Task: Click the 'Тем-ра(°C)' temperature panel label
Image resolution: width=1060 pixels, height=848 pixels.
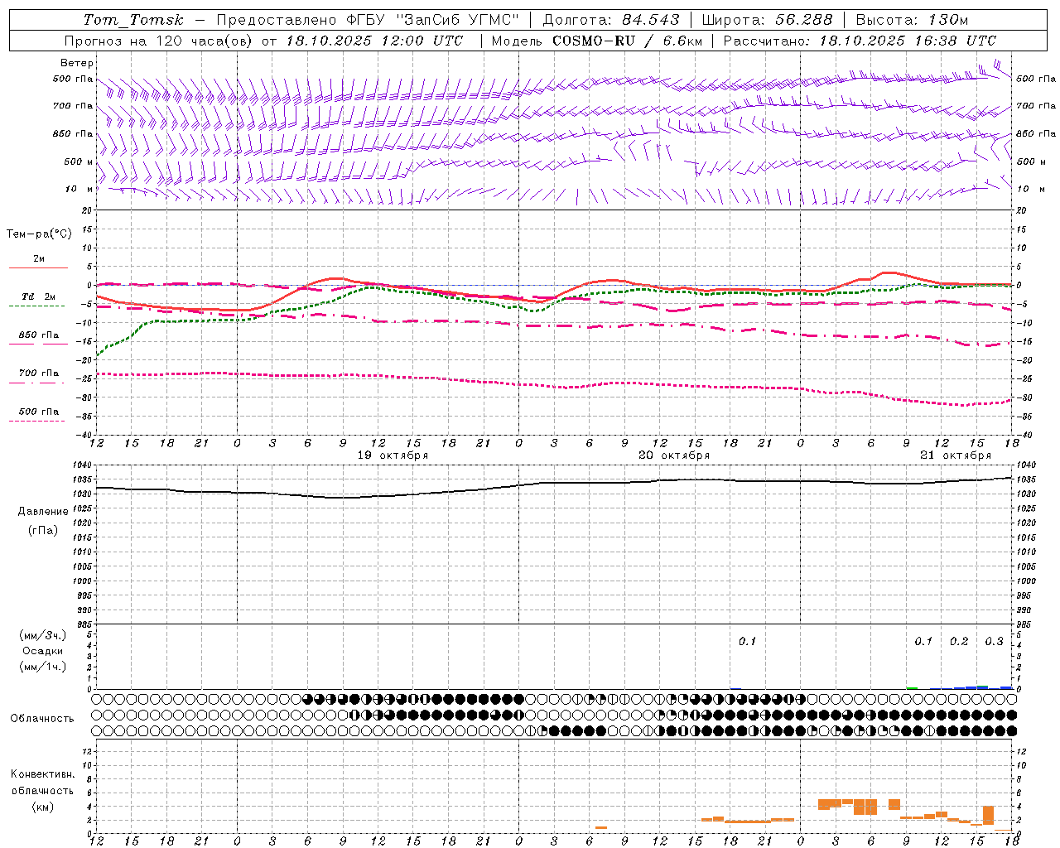Action: click(39, 234)
